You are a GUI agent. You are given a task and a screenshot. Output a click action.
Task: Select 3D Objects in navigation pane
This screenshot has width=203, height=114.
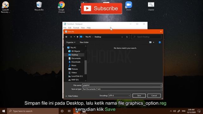pyautogui.click(x=75, y=51)
